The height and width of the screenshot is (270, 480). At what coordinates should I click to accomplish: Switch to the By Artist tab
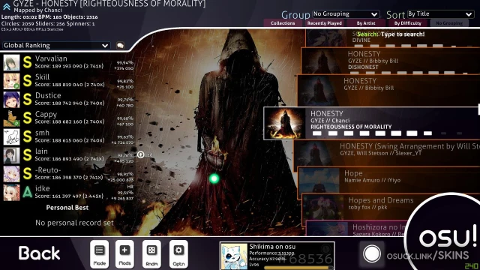pos(366,23)
